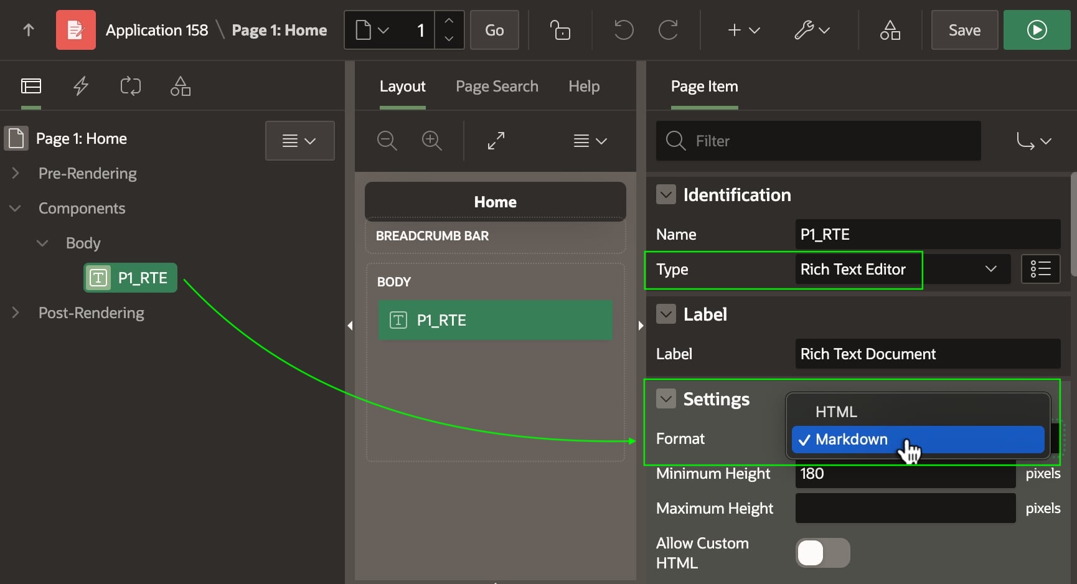
Task: Open the Help tab
Action: pyautogui.click(x=583, y=86)
